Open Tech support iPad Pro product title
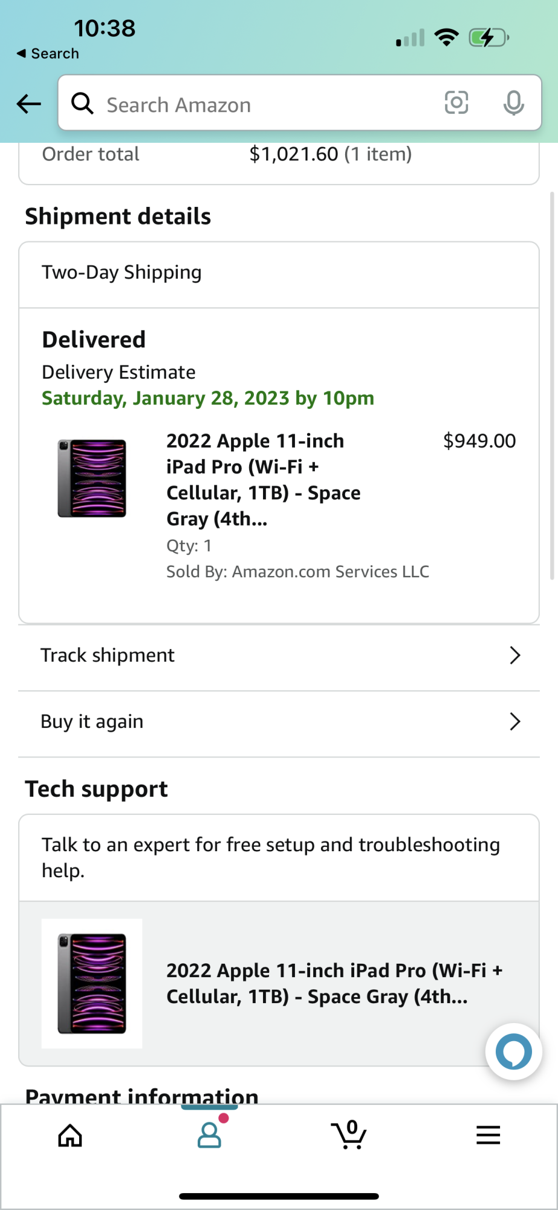The height and width of the screenshot is (1210, 558). [334, 983]
